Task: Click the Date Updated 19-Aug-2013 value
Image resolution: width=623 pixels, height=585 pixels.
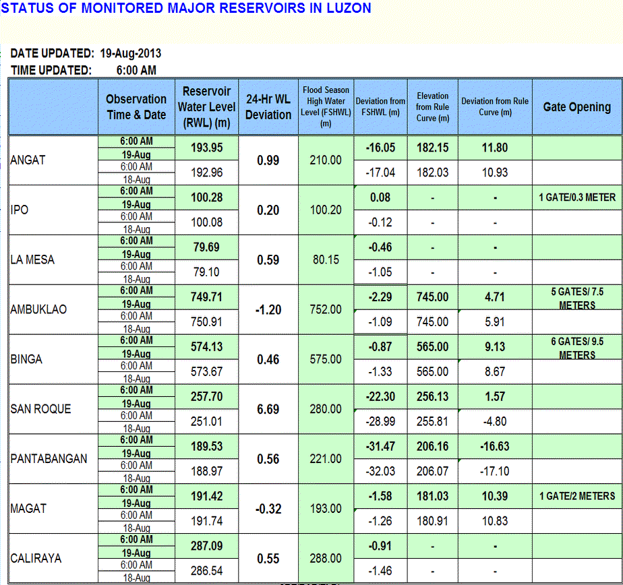Action: pos(131,53)
